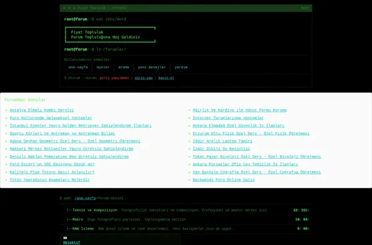This screenshot has height=245, width=372.
Task: Click the Objektif link
Action: coord(72,243)
